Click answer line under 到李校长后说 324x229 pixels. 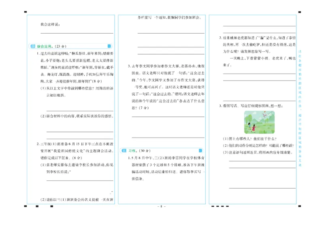click(x=80, y=180)
